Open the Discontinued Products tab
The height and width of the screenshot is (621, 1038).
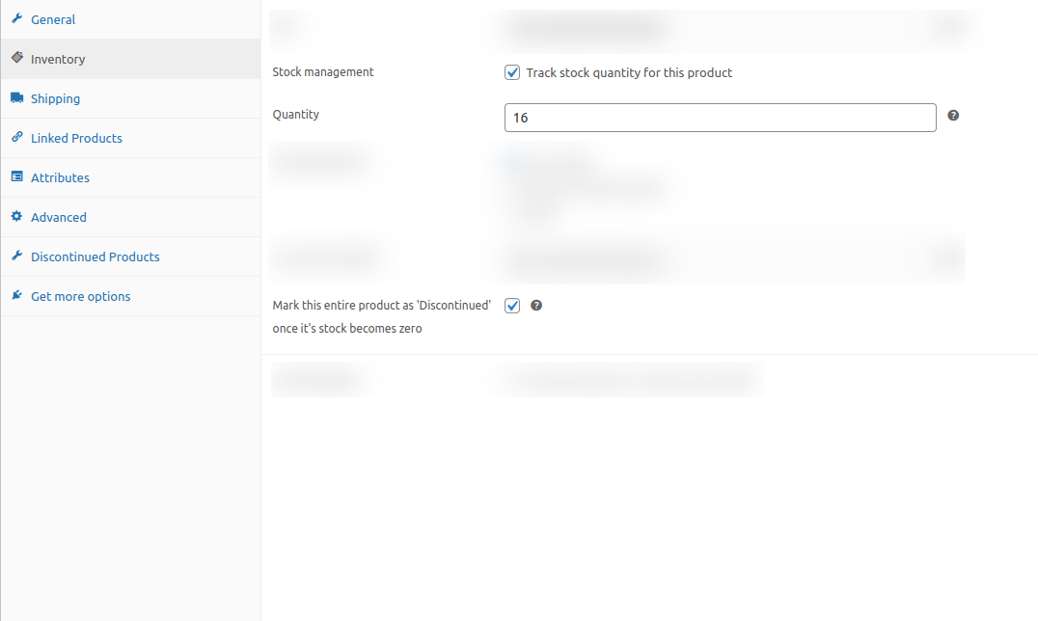click(95, 256)
